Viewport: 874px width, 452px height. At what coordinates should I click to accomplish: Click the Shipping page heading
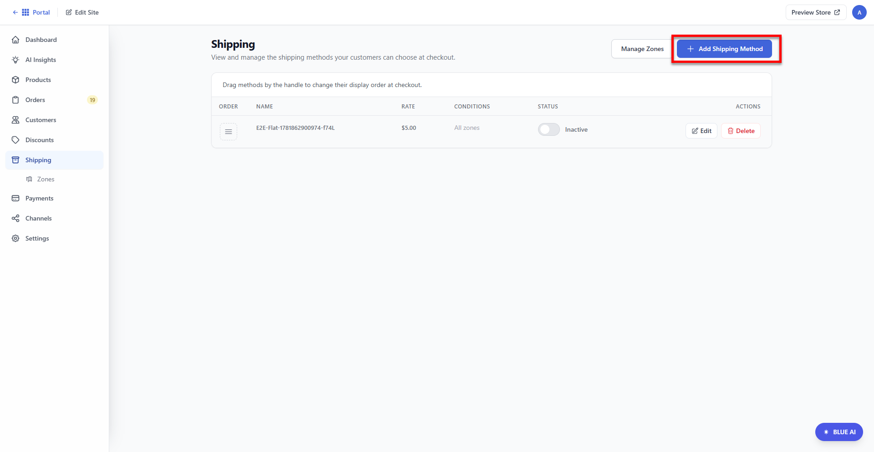[x=233, y=44]
